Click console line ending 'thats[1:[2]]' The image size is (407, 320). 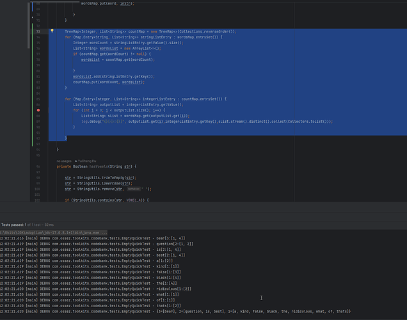[90, 306]
